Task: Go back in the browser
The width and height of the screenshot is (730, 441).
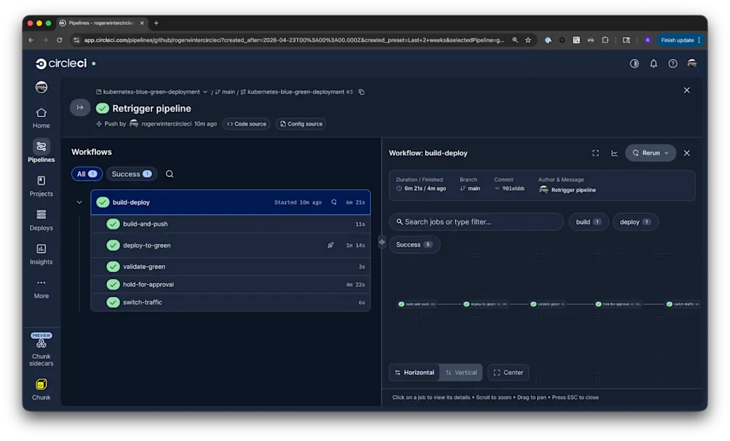Action: pyautogui.click(x=31, y=40)
